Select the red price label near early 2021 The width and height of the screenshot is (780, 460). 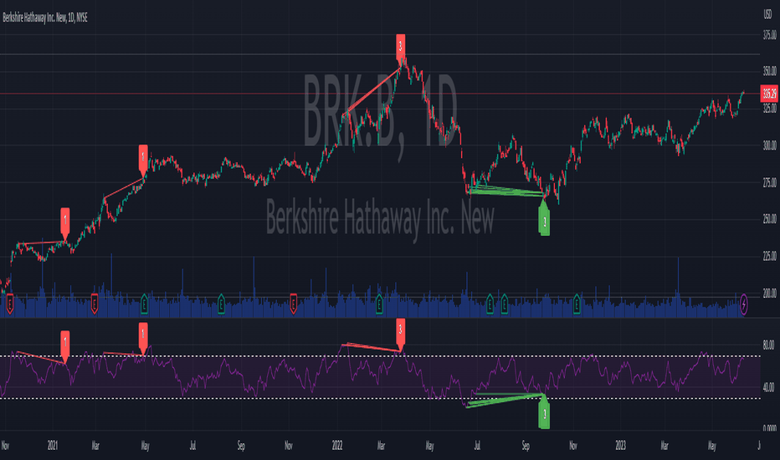(65, 222)
